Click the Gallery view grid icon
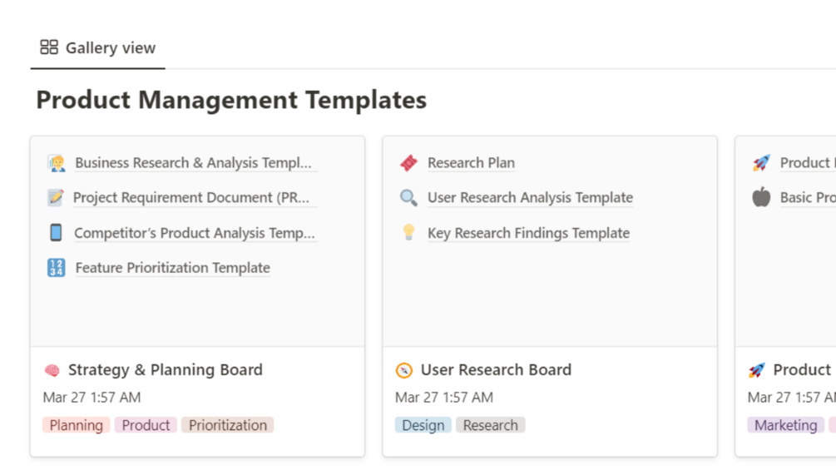Image resolution: width=836 pixels, height=470 pixels. (49, 47)
